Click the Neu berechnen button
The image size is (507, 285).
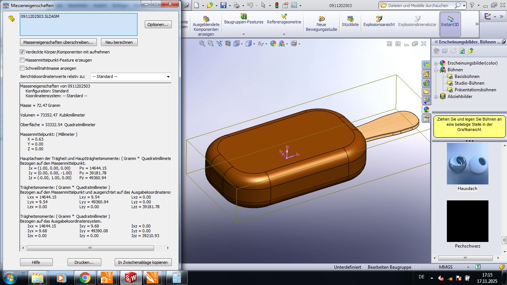tap(119, 42)
